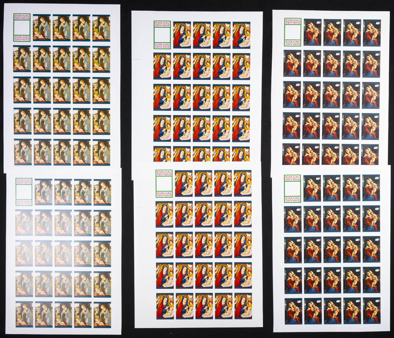Click blank label on upper middle red-robed Madonna sheet
Image resolution: width=394 pixels, height=338 pixels.
tap(162, 35)
